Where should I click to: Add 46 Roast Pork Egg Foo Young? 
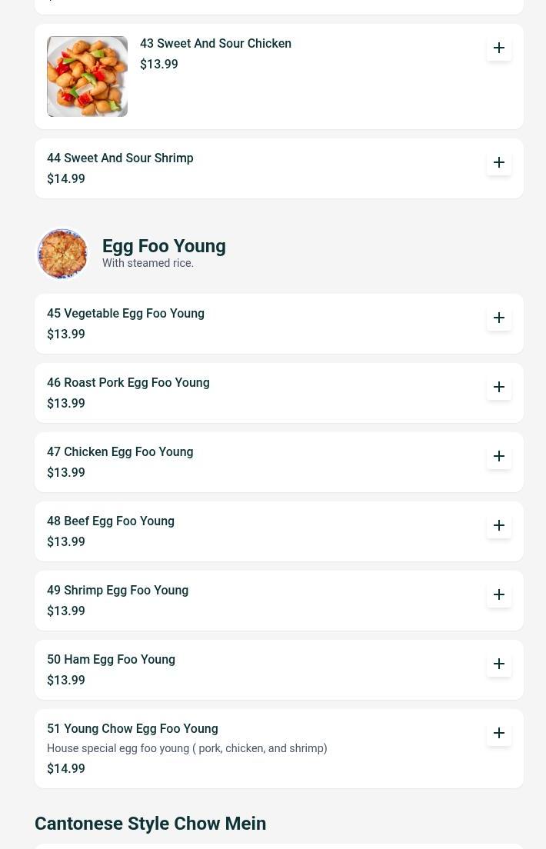click(499, 388)
